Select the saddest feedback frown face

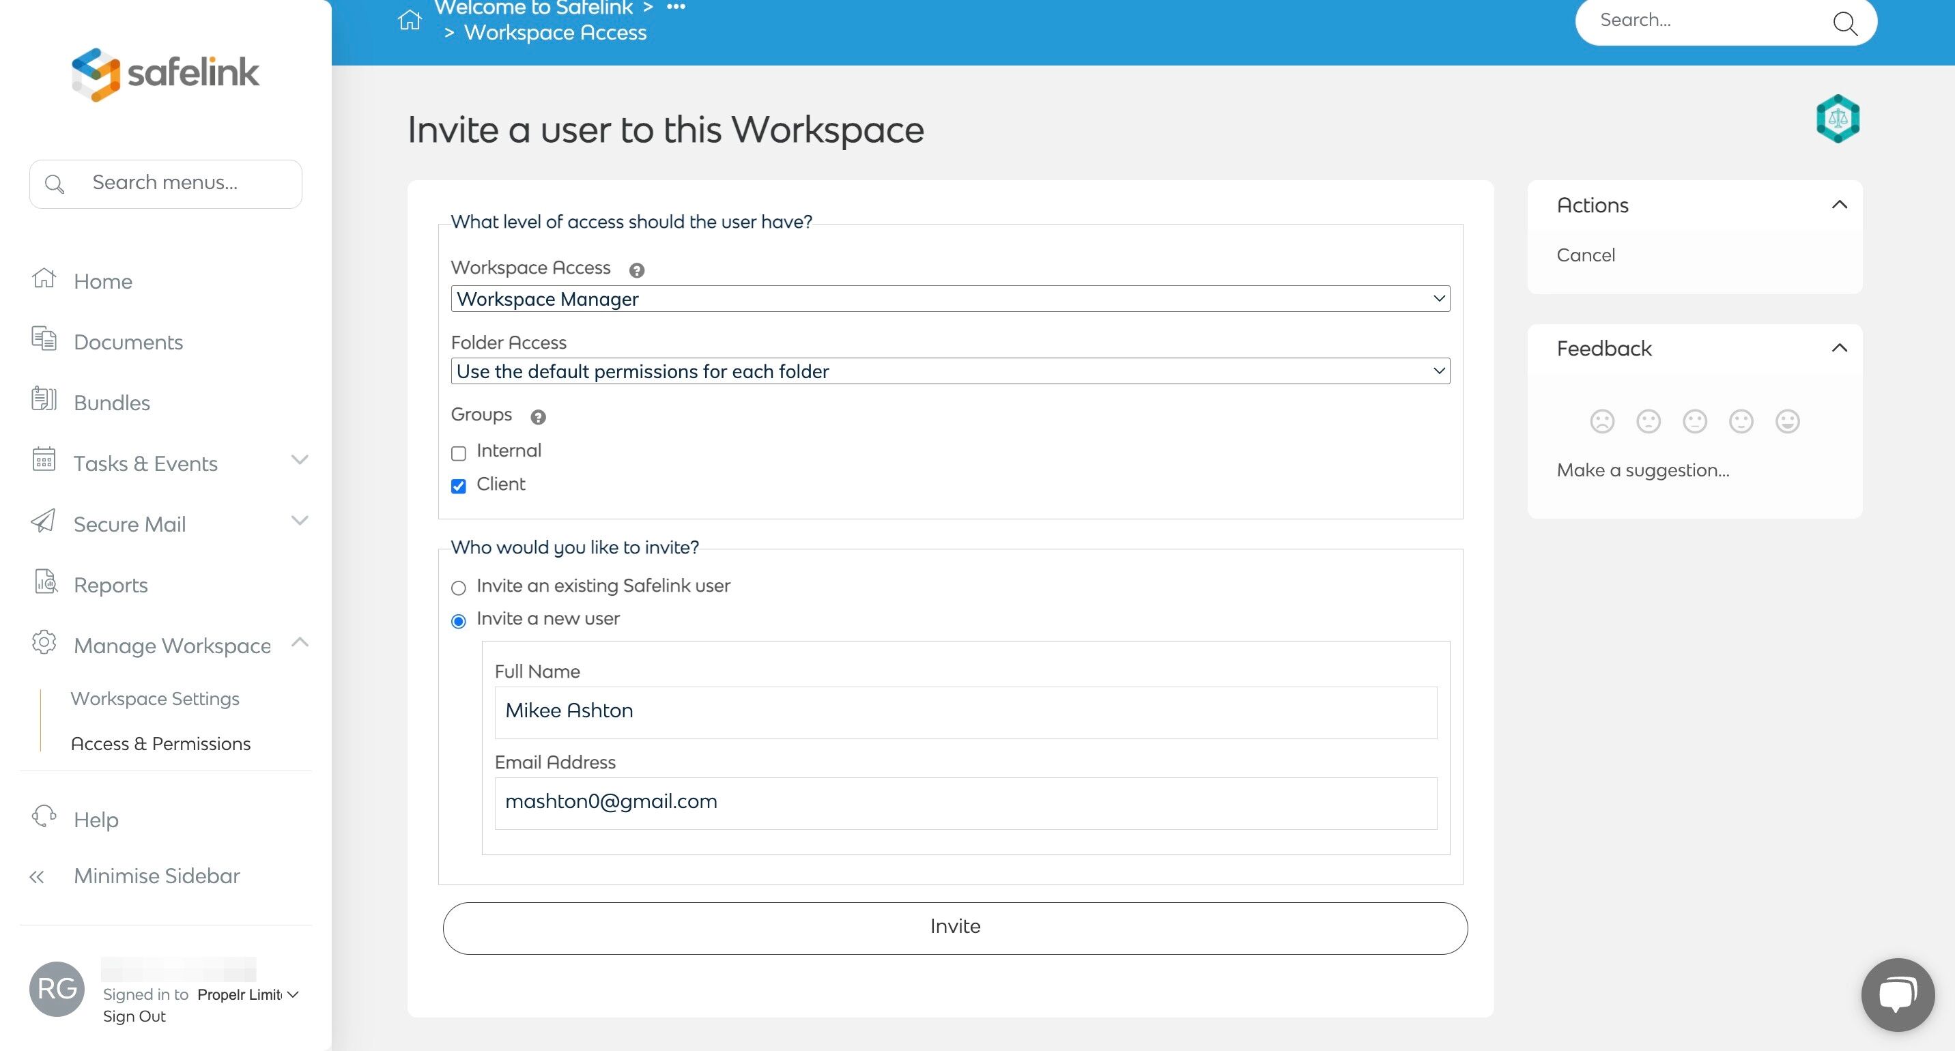1602,421
